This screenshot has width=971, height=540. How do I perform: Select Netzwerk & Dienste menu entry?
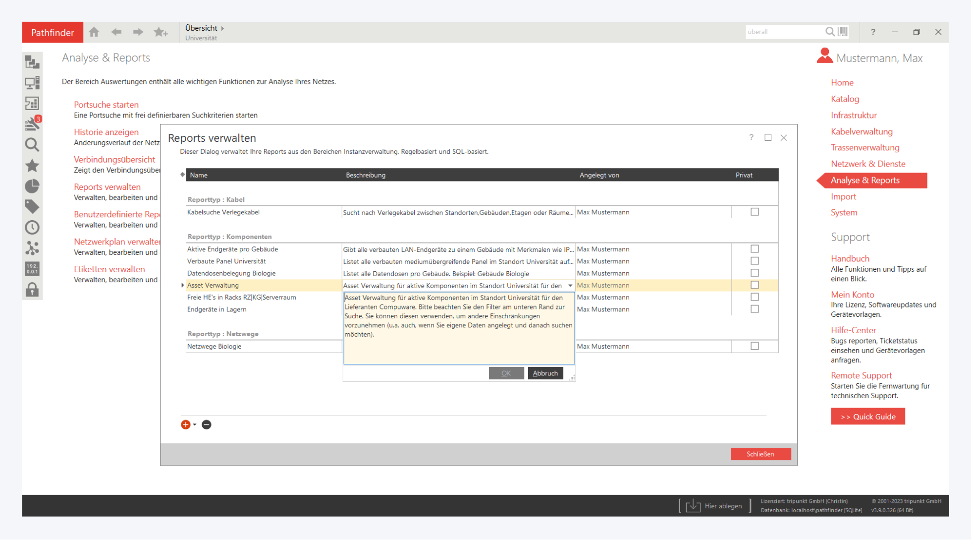[867, 164]
